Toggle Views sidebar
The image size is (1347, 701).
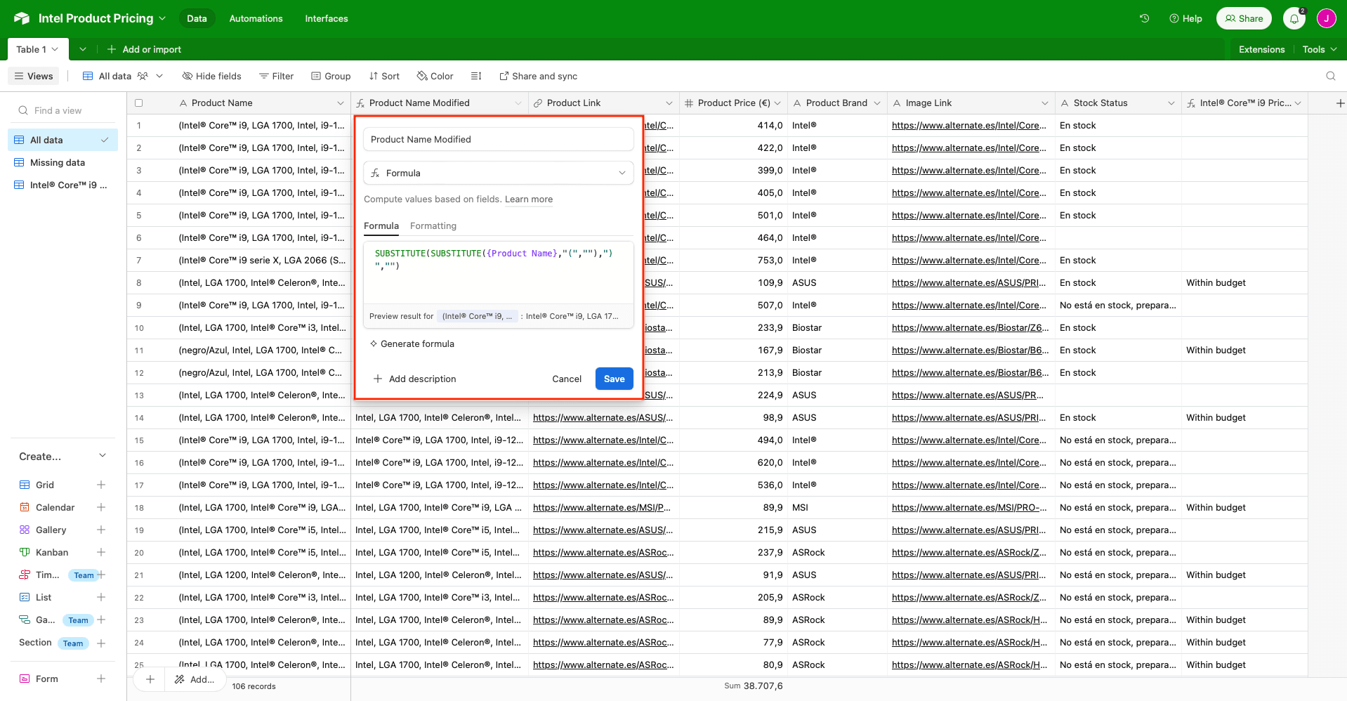click(34, 76)
